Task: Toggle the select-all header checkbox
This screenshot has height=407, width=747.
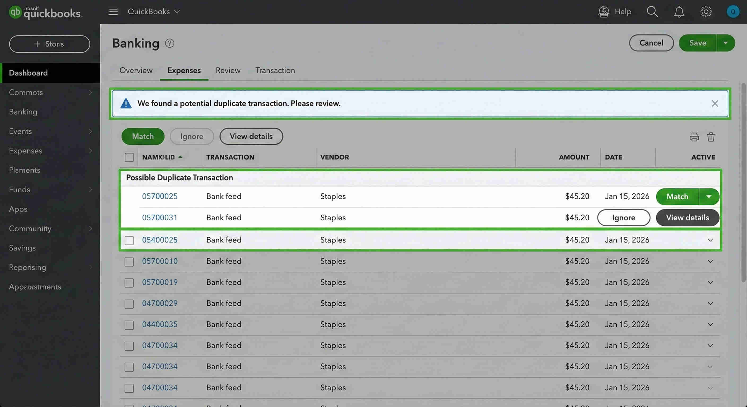Action: point(129,157)
